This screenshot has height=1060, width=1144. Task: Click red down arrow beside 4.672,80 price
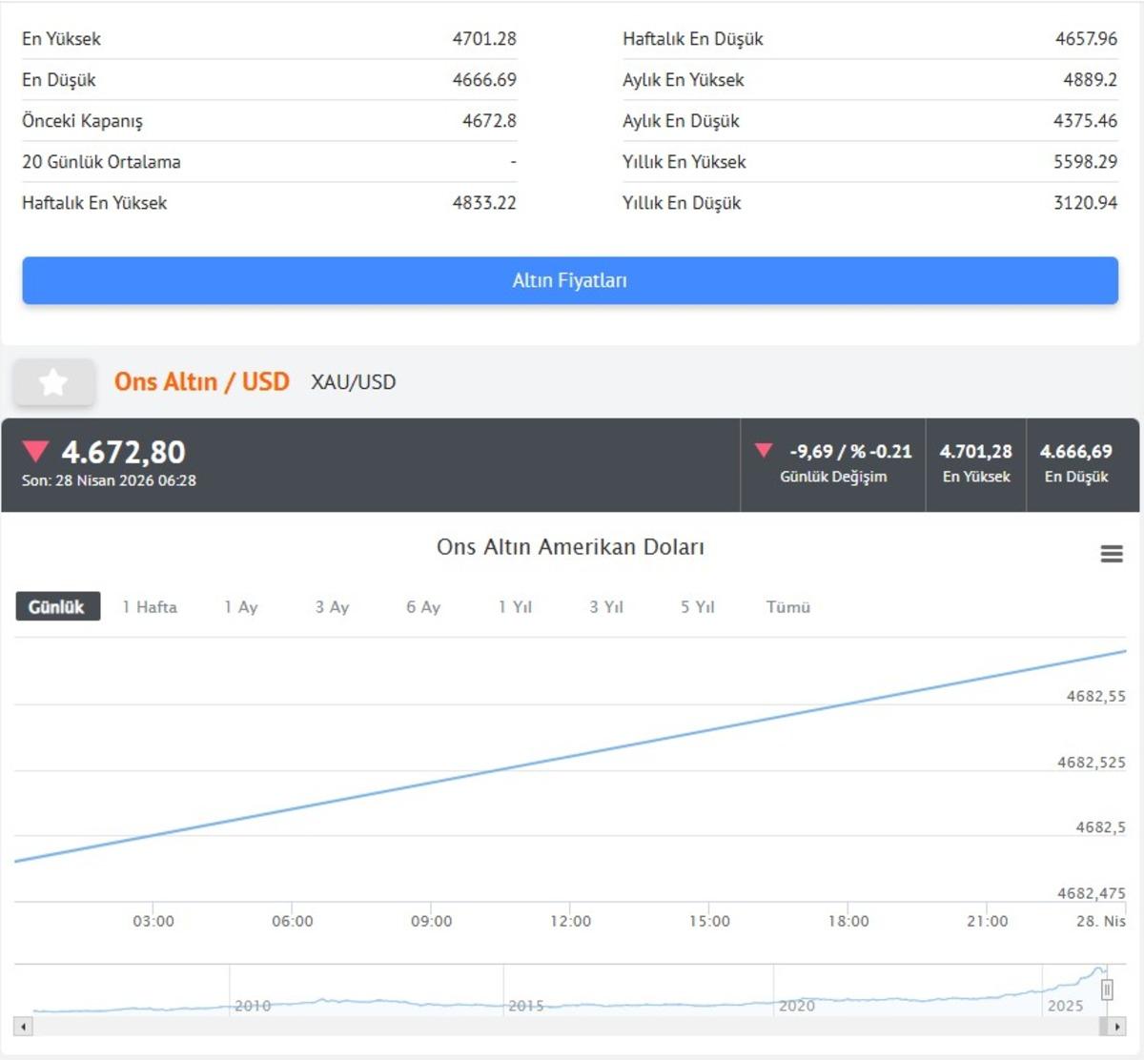[35, 452]
